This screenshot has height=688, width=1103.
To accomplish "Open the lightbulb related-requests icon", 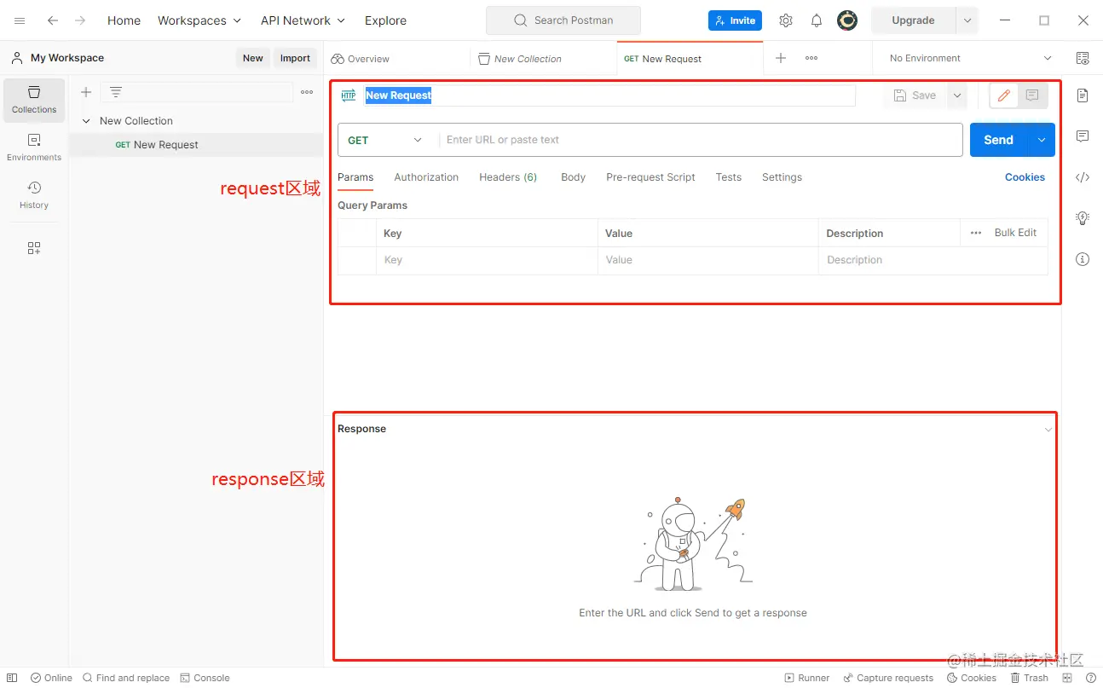I will coord(1083,218).
